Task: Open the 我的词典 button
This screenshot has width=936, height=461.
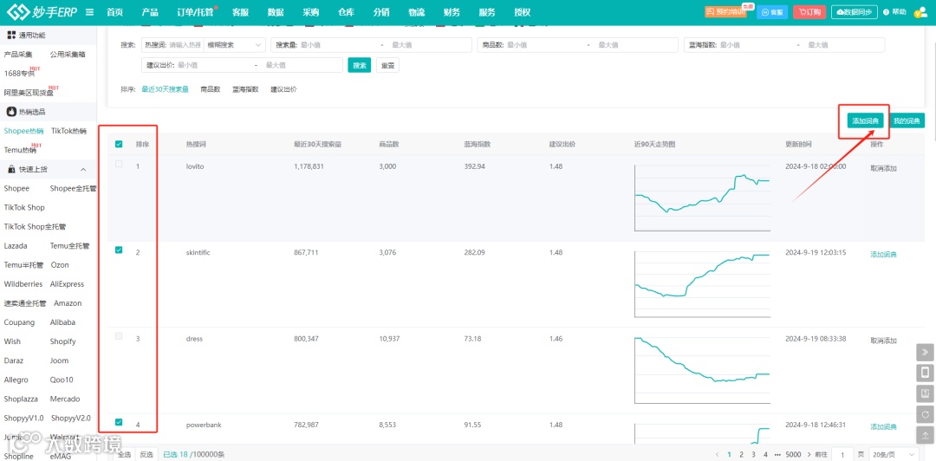Action: (x=907, y=120)
